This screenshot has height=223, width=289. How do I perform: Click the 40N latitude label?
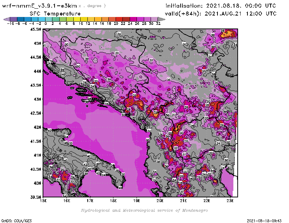click(x=37, y=183)
